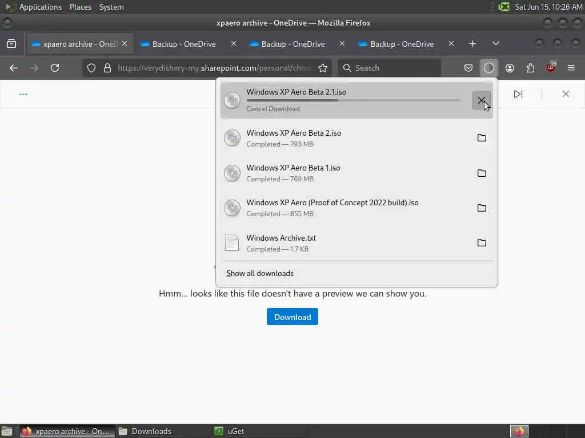Open the Places menu
The height and width of the screenshot is (438, 585).
point(80,7)
